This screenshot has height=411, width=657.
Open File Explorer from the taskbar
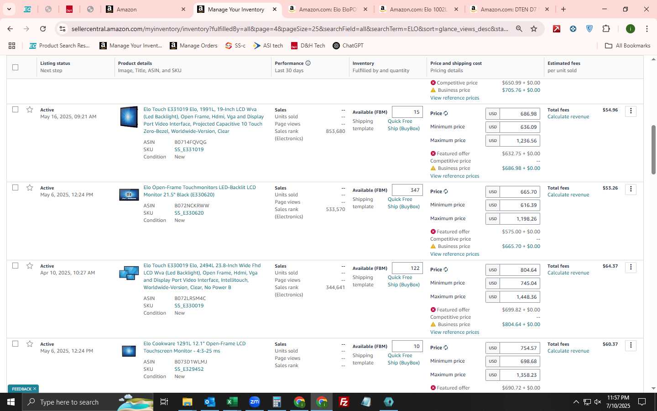pyautogui.click(x=187, y=402)
